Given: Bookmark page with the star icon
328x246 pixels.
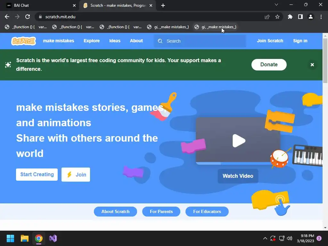Looking at the screenshot, I should 277,17.
